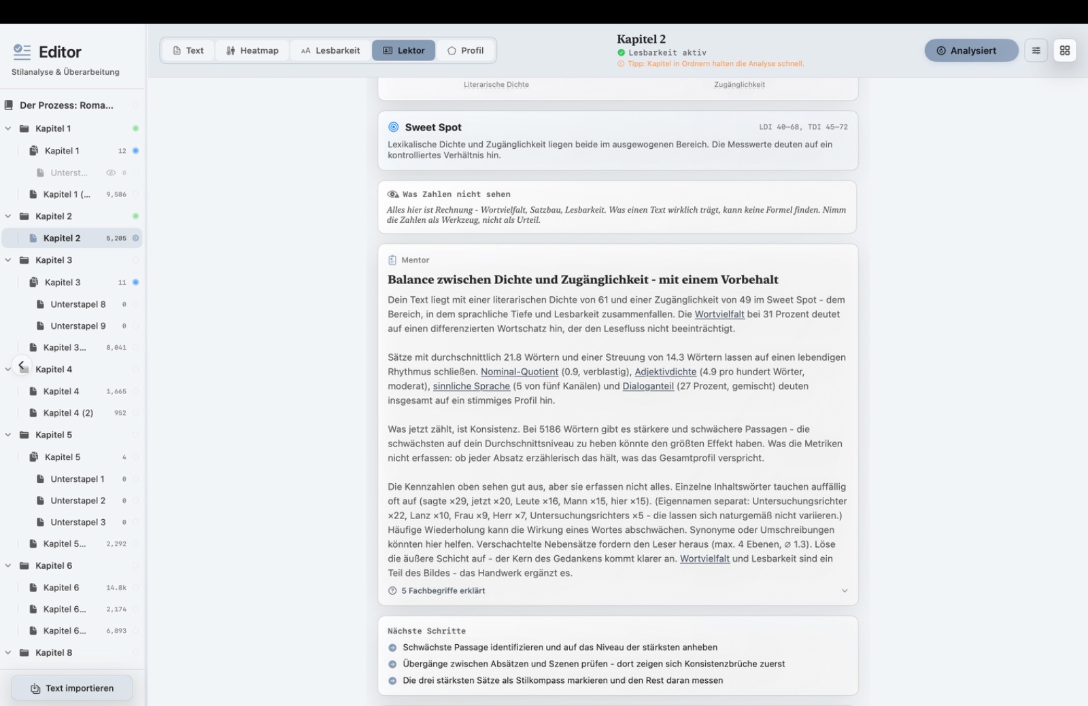Click the stack icon of the Kapitel 5 row with count 4
This screenshot has width=1088, height=706.
(33, 457)
